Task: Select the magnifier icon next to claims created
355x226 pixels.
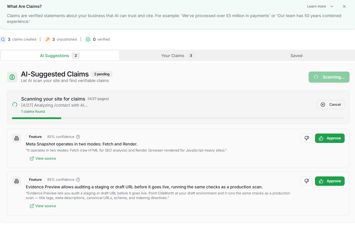Action: (x=3, y=39)
